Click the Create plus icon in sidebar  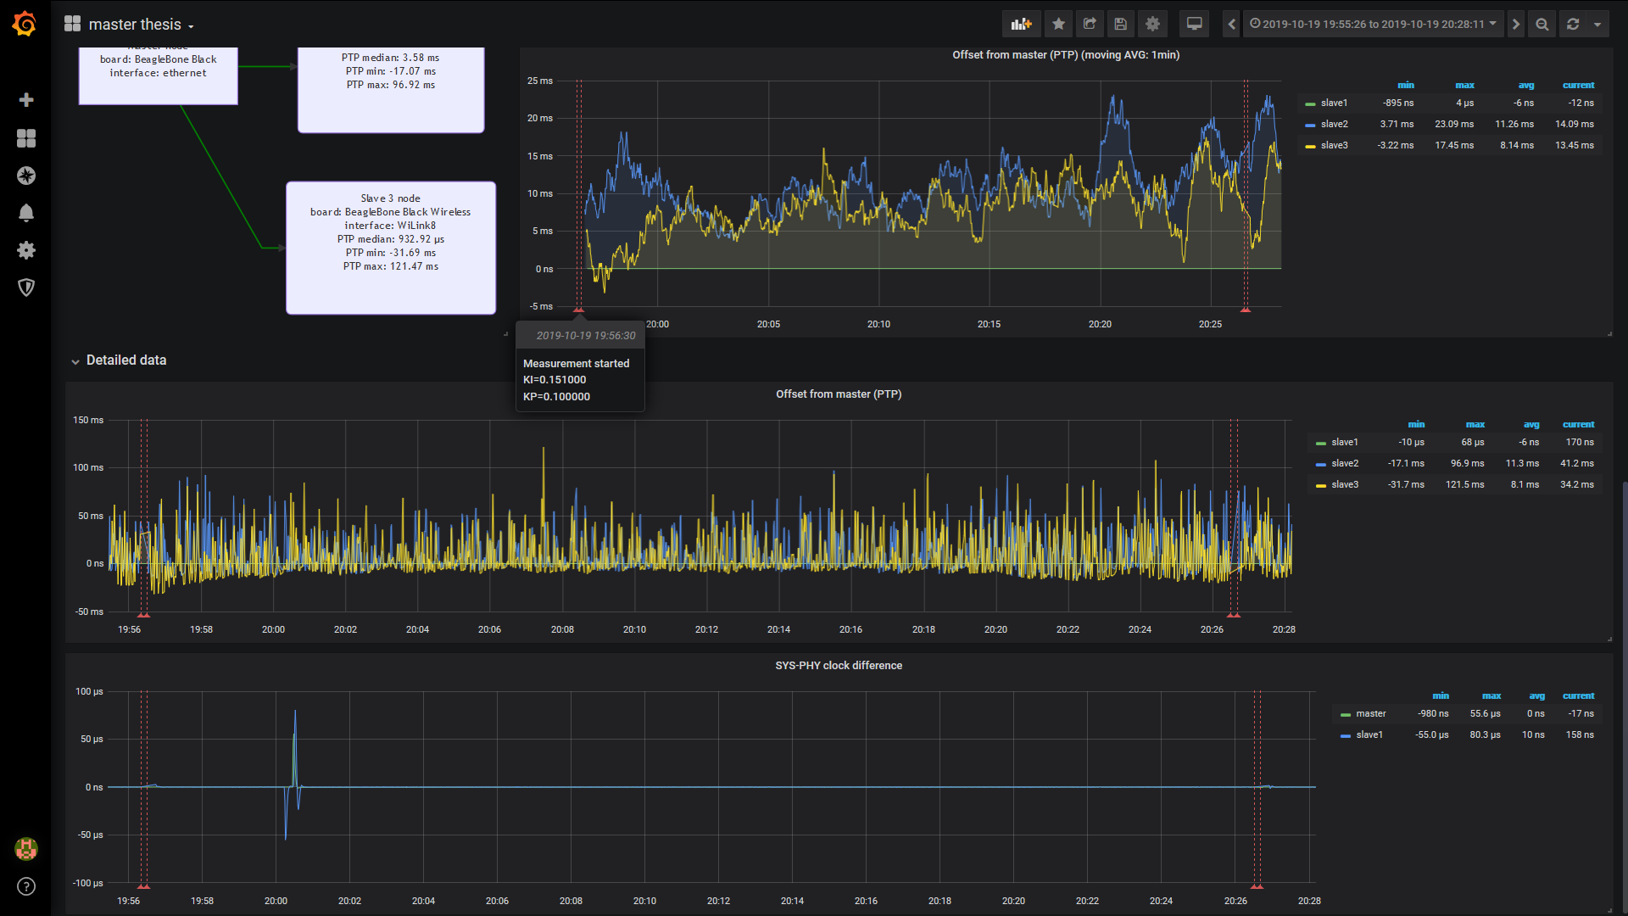click(26, 100)
